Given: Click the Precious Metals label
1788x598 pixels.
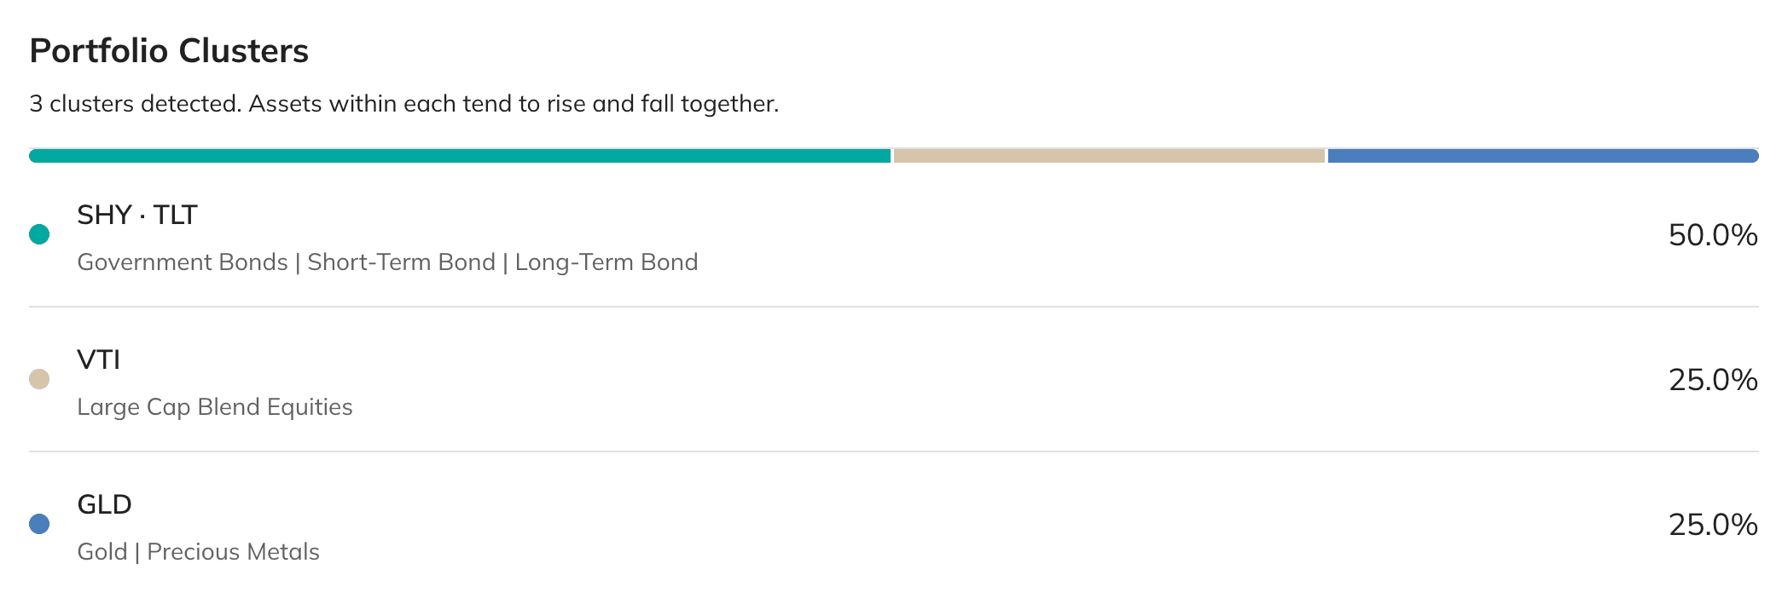Looking at the screenshot, I should coord(234,552).
